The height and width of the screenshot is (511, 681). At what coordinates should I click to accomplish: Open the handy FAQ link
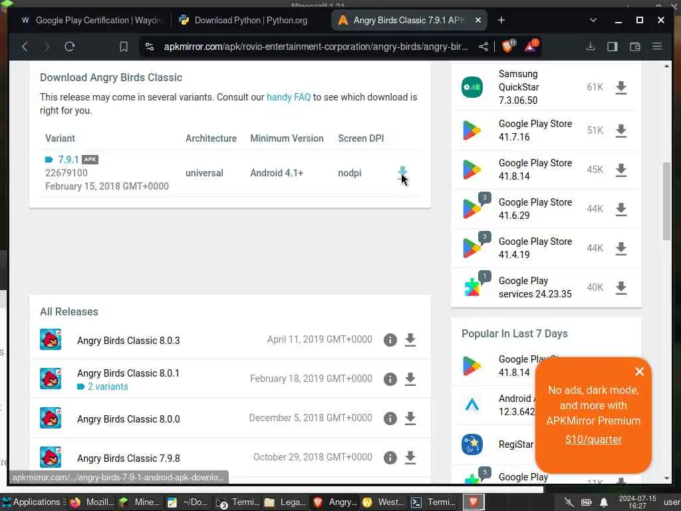pos(289,97)
